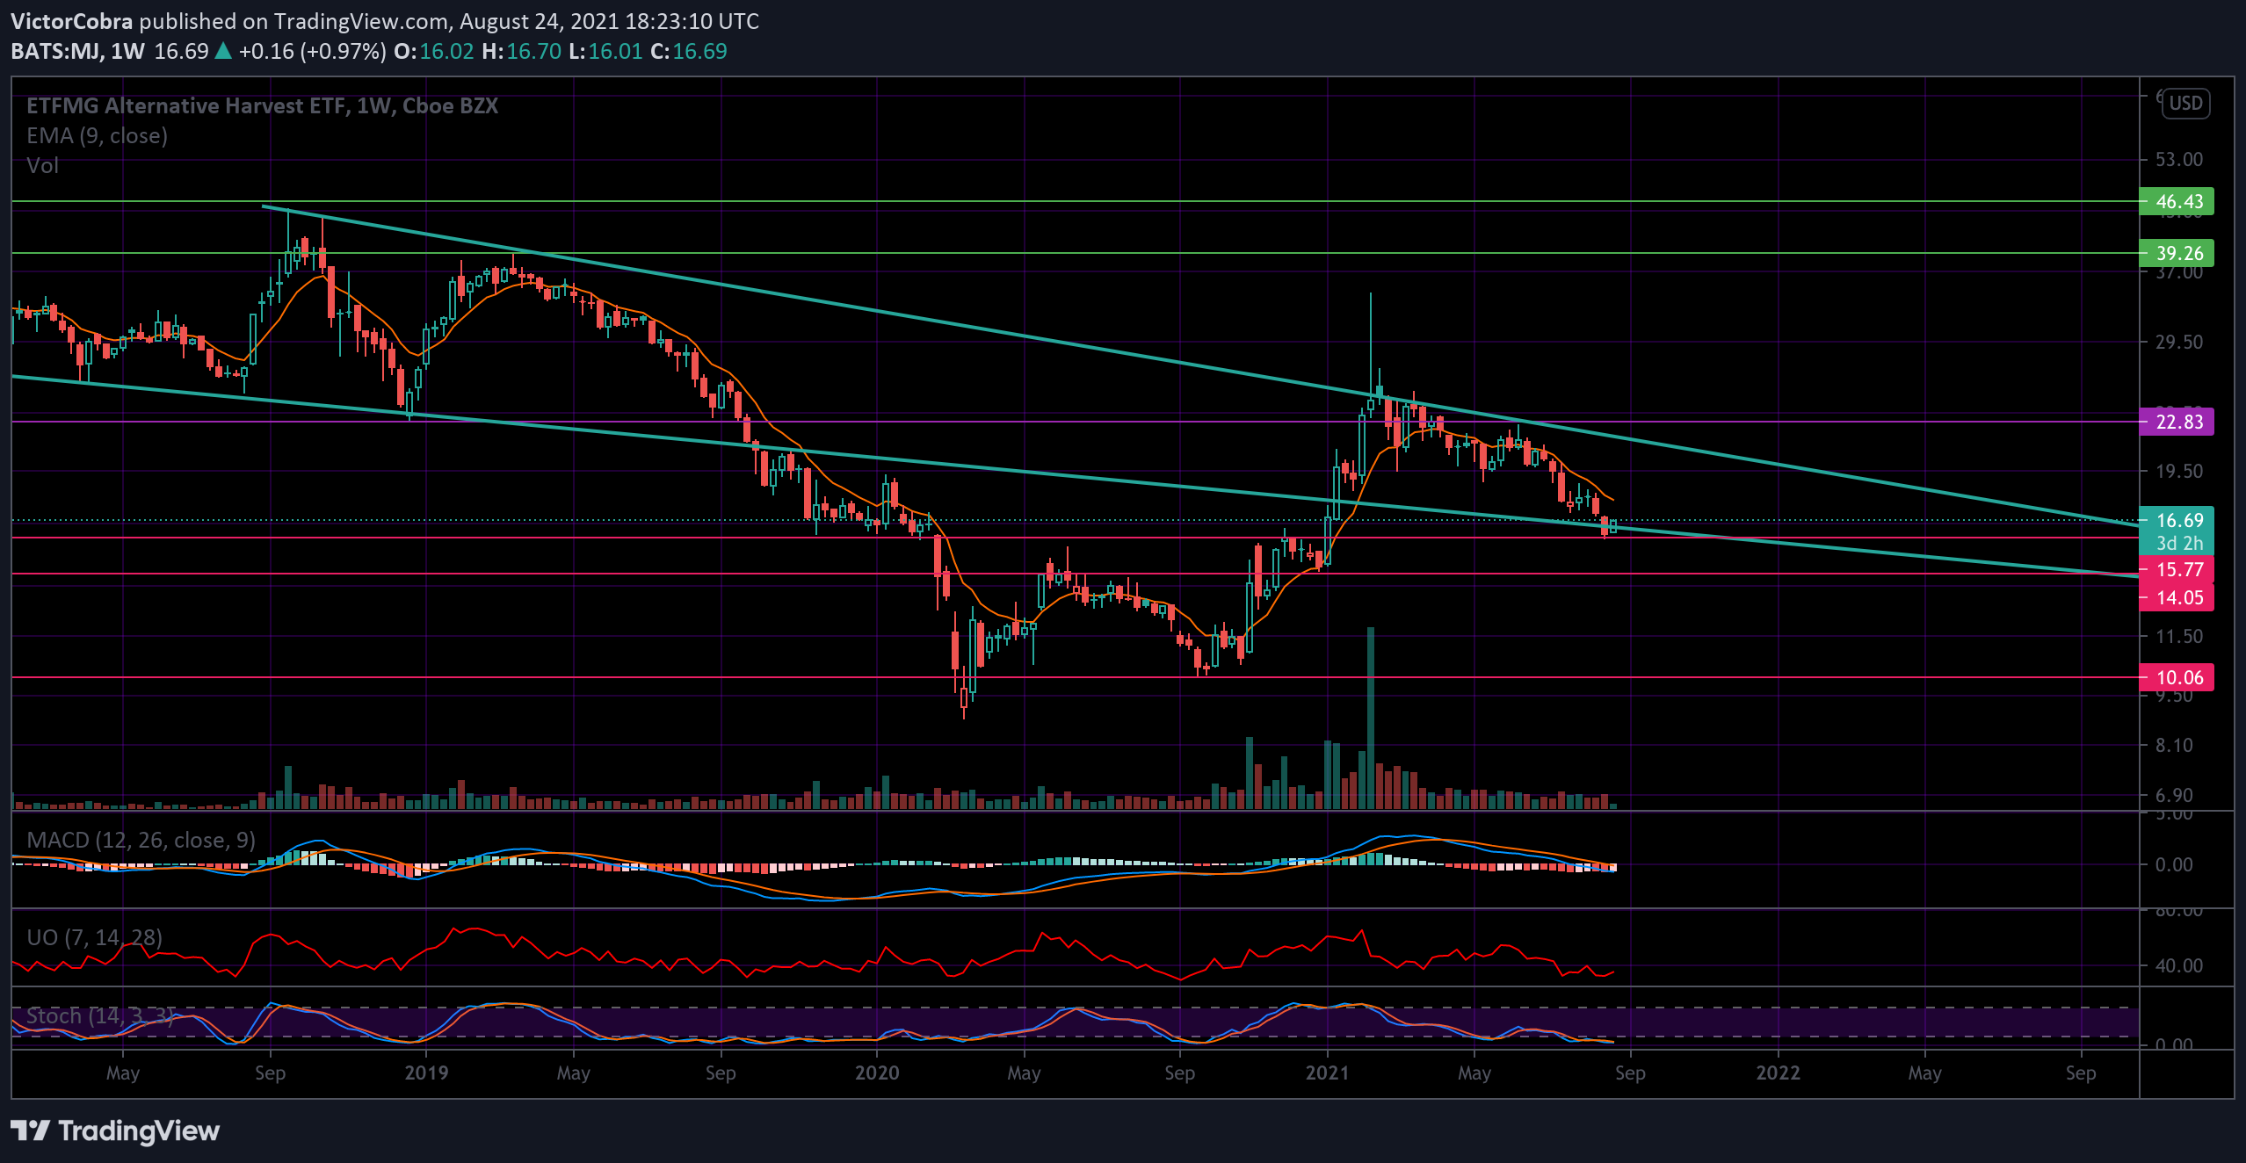Click the USD currency button
This screenshot has width=2246, height=1163.
pos(2185,104)
